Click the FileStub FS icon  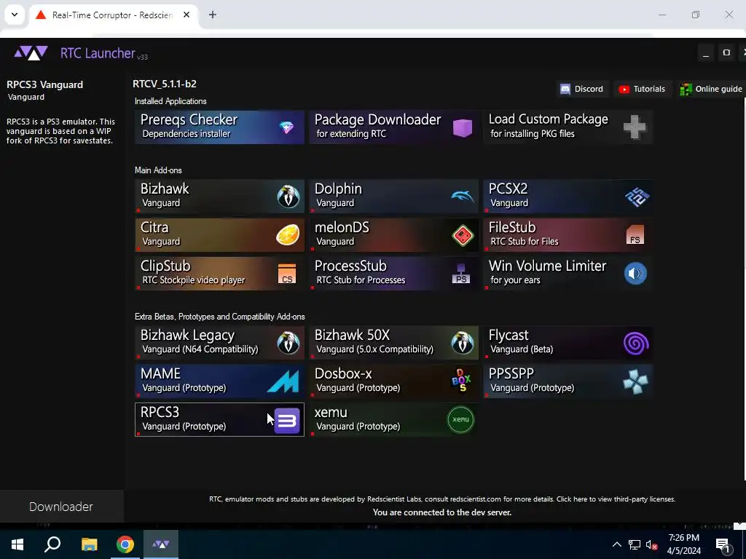(635, 235)
